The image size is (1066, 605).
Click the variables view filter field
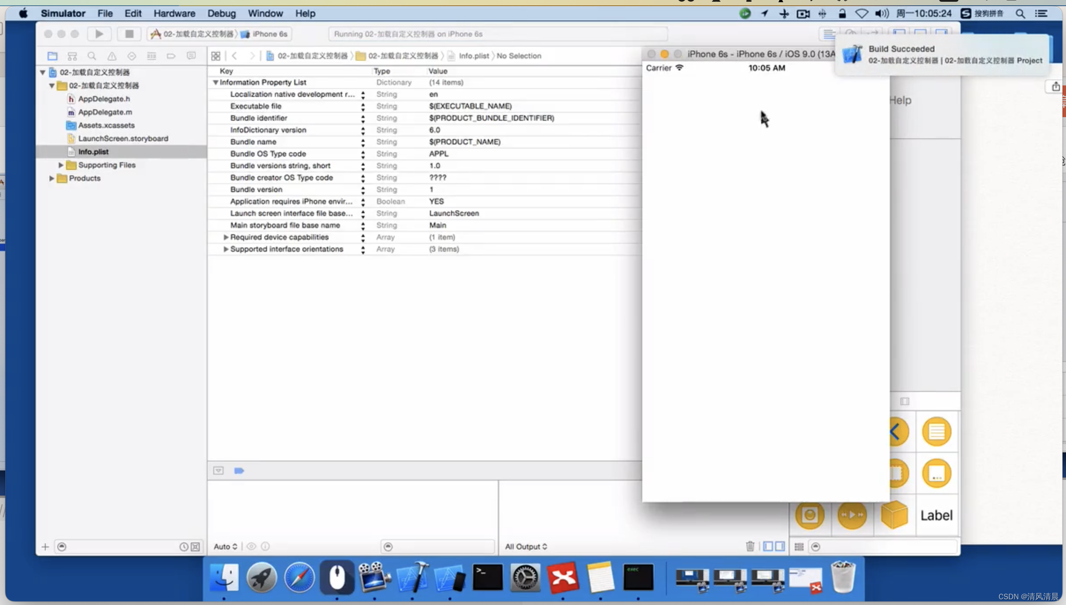tap(437, 546)
